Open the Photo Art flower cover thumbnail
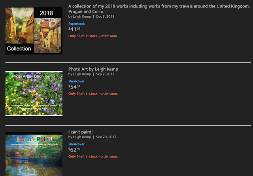The width and height of the screenshot is (253, 176). [34, 93]
